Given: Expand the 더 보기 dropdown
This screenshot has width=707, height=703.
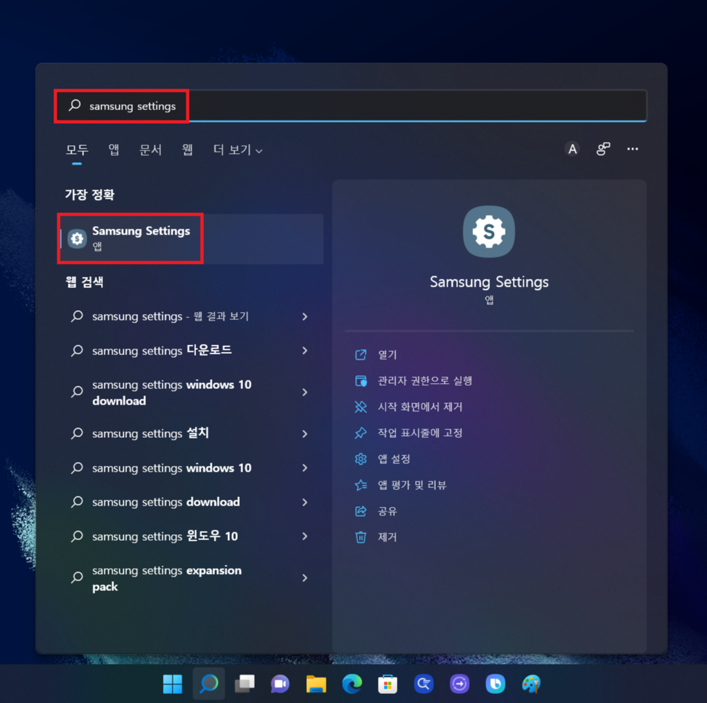Looking at the screenshot, I should click(x=238, y=150).
